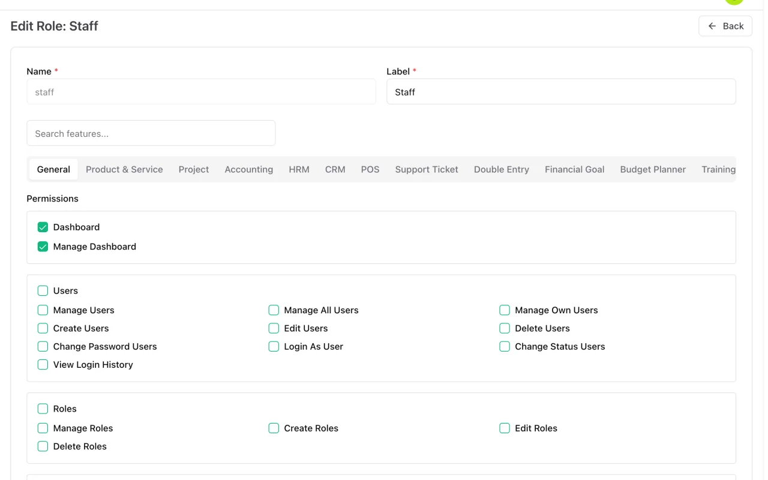This screenshot has width=768, height=480.
Task: Open the Budget Planner tab
Action: (x=653, y=169)
